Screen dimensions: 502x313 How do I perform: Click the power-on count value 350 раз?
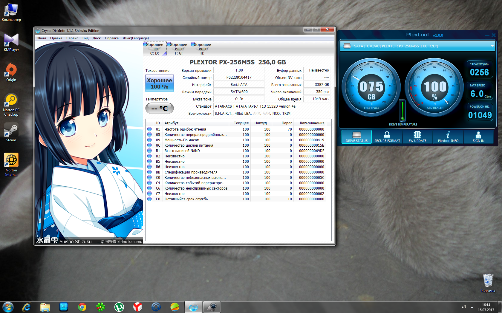click(317, 92)
